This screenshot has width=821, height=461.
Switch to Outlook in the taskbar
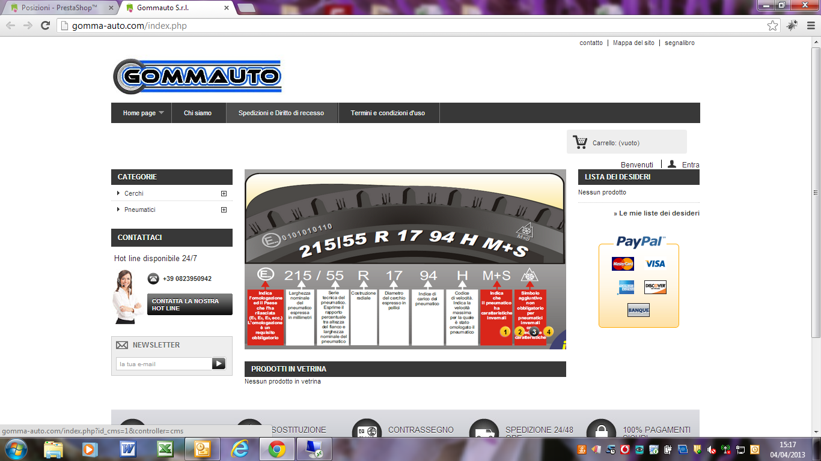(203, 449)
